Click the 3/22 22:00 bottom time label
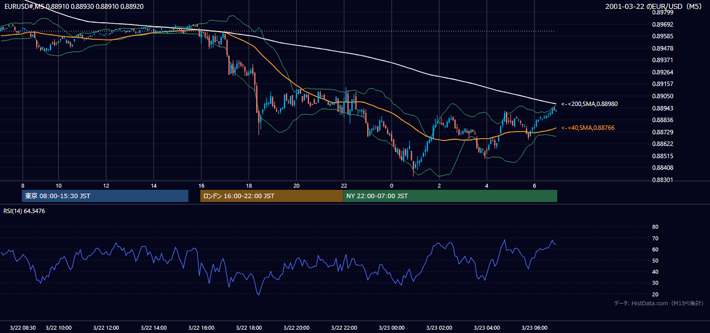 (x=344, y=327)
